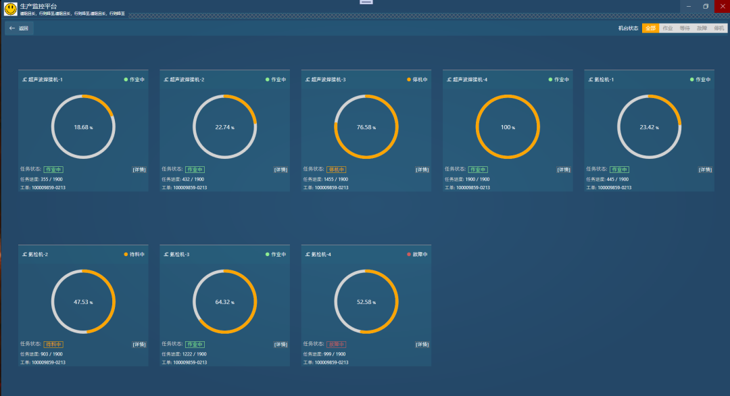Screen dimensions: 730x396
Task: Click the 76.58% progress ring
Action: tap(366, 127)
